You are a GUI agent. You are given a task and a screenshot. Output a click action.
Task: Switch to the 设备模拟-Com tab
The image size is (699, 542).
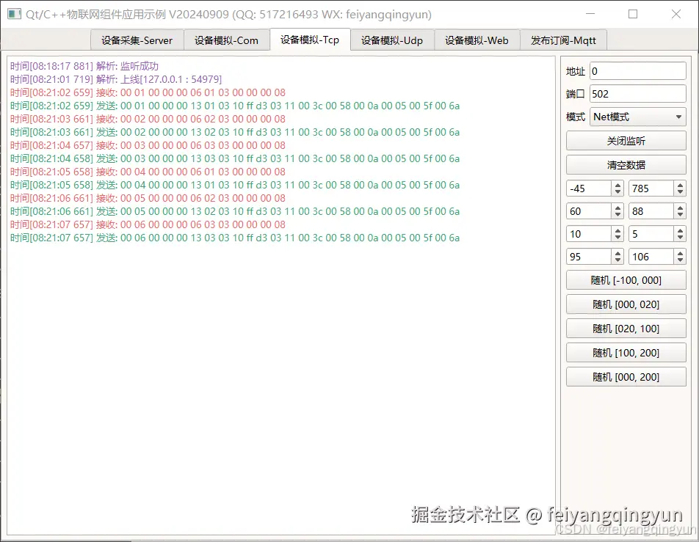(x=227, y=40)
